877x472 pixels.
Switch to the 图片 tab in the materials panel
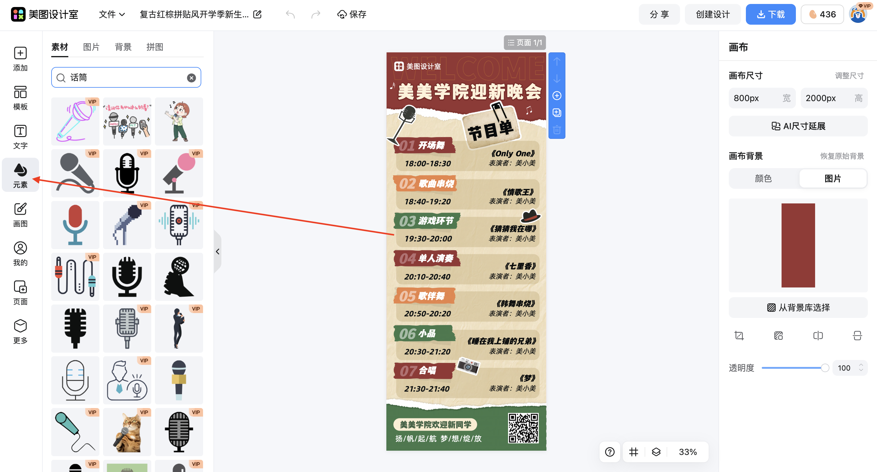(x=91, y=47)
